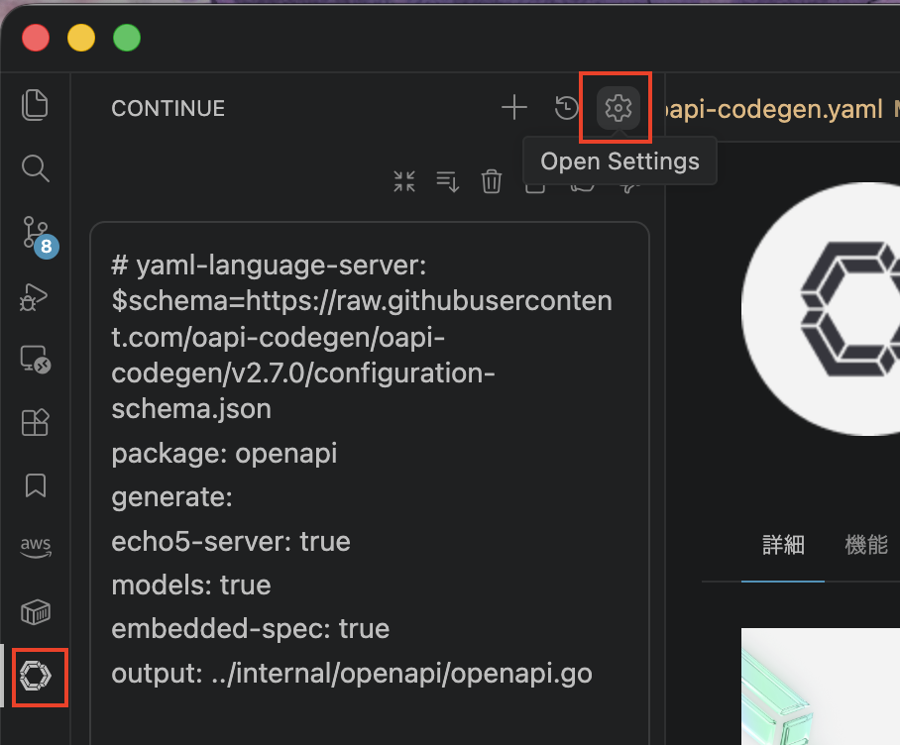This screenshot has width=900, height=745.
Task: Select the oapi-codegen.yaml editor tab
Action: coord(772,109)
